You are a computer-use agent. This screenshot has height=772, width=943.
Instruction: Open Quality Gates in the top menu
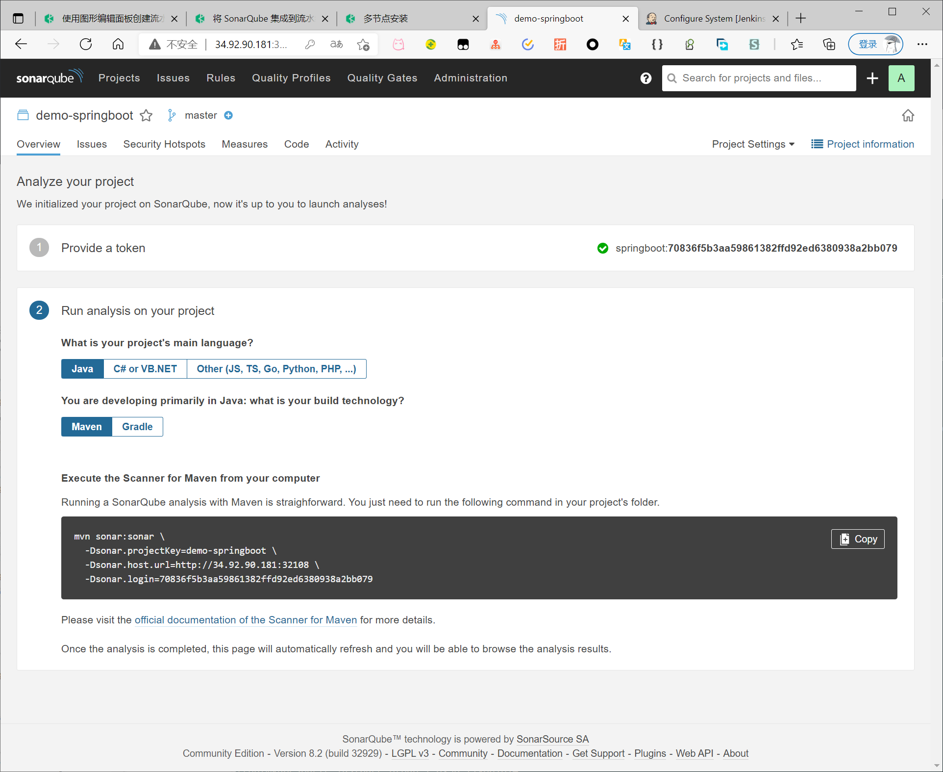click(x=382, y=78)
